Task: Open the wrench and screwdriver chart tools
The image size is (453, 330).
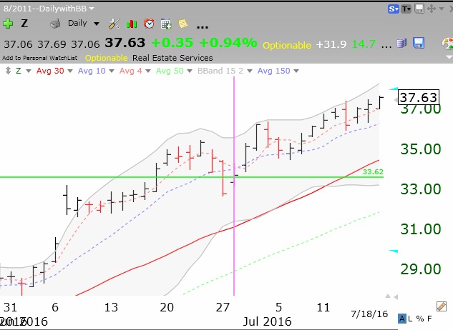Action: coord(114,24)
